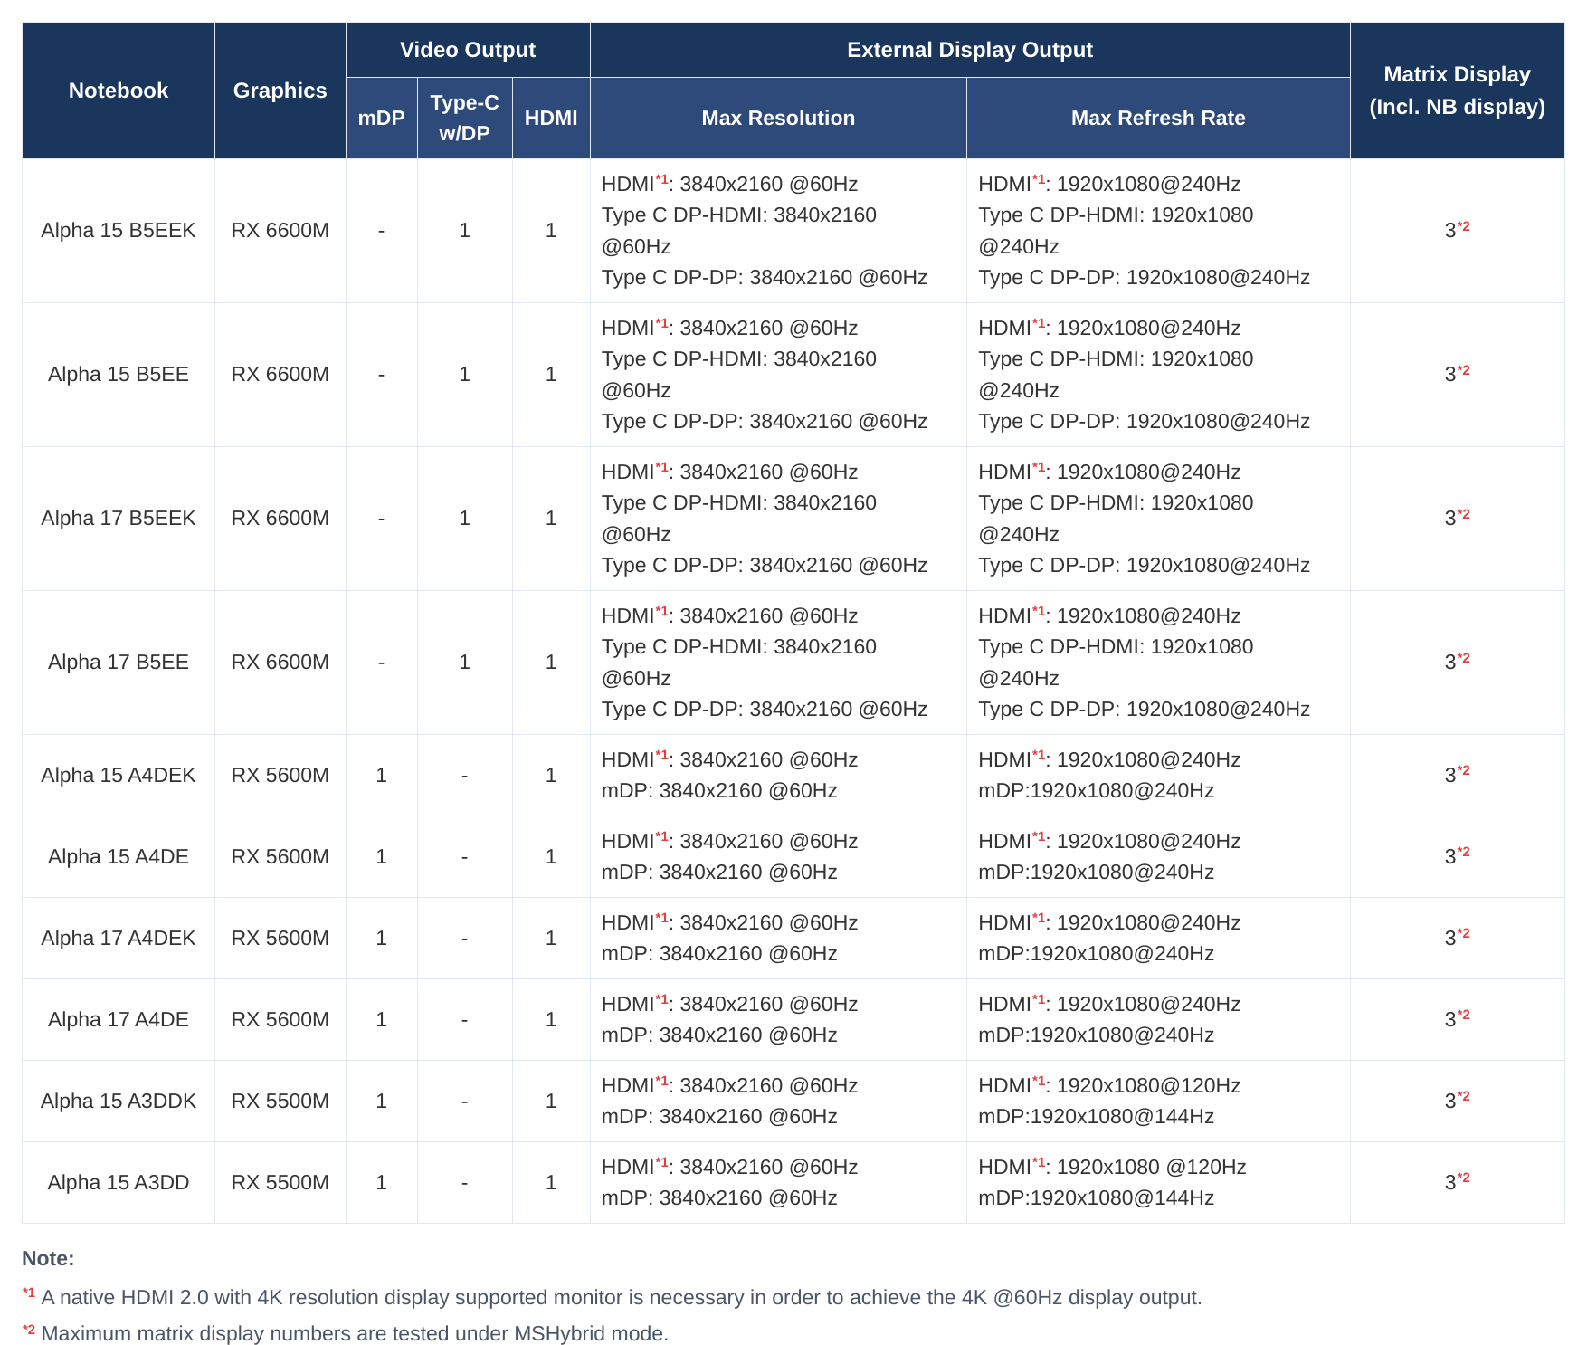Select the Max Refresh Rate cell for Alpha 17 A4DEK

[x=1158, y=939]
